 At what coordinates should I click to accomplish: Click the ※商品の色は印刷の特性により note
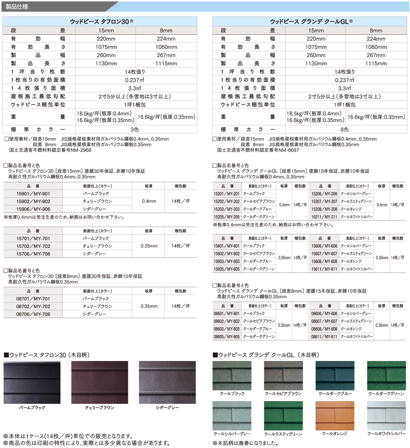[87, 443]
